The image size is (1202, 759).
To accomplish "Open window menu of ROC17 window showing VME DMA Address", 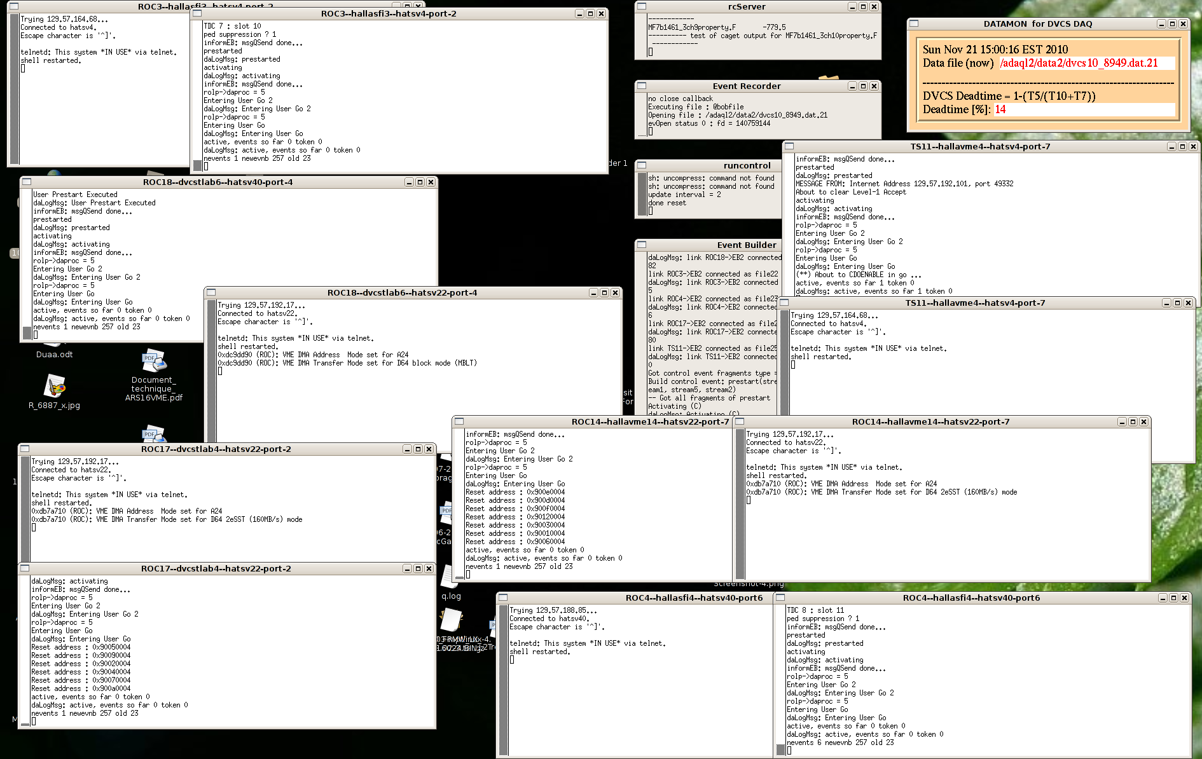I will (25, 449).
